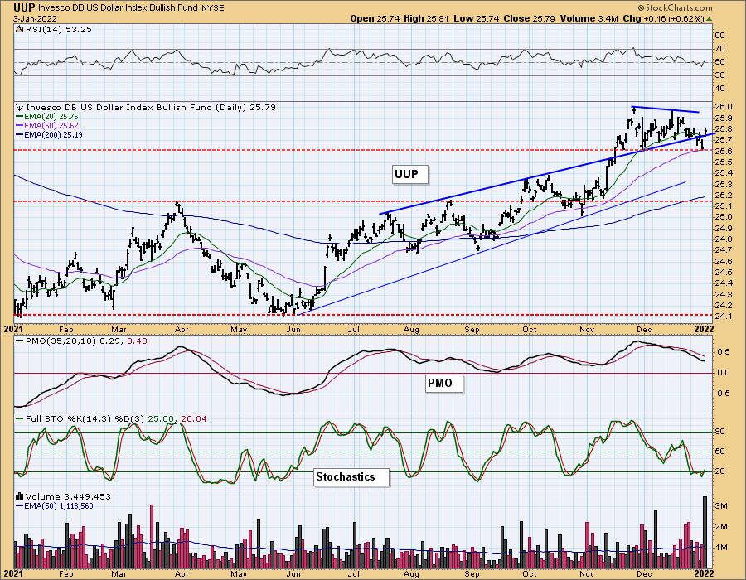Select the date 3-Jan-2022
746x580 pixels.
coord(35,18)
